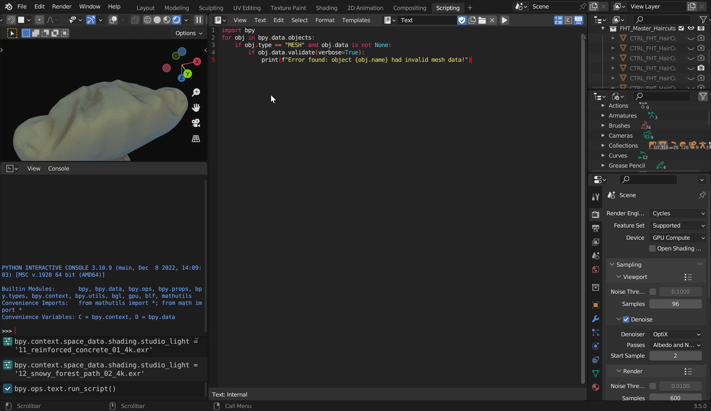Open the Render menu in top bar

pyautogui.click(x=62, y=7)
